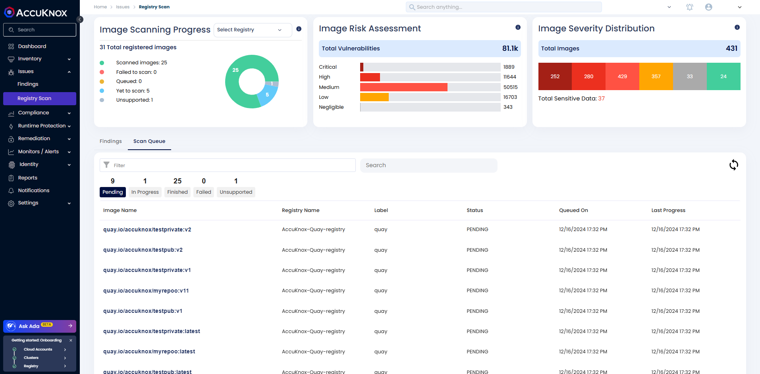Expand the Runtime Protection chevron
Viewport: 760px width, 374px height.
69,126
